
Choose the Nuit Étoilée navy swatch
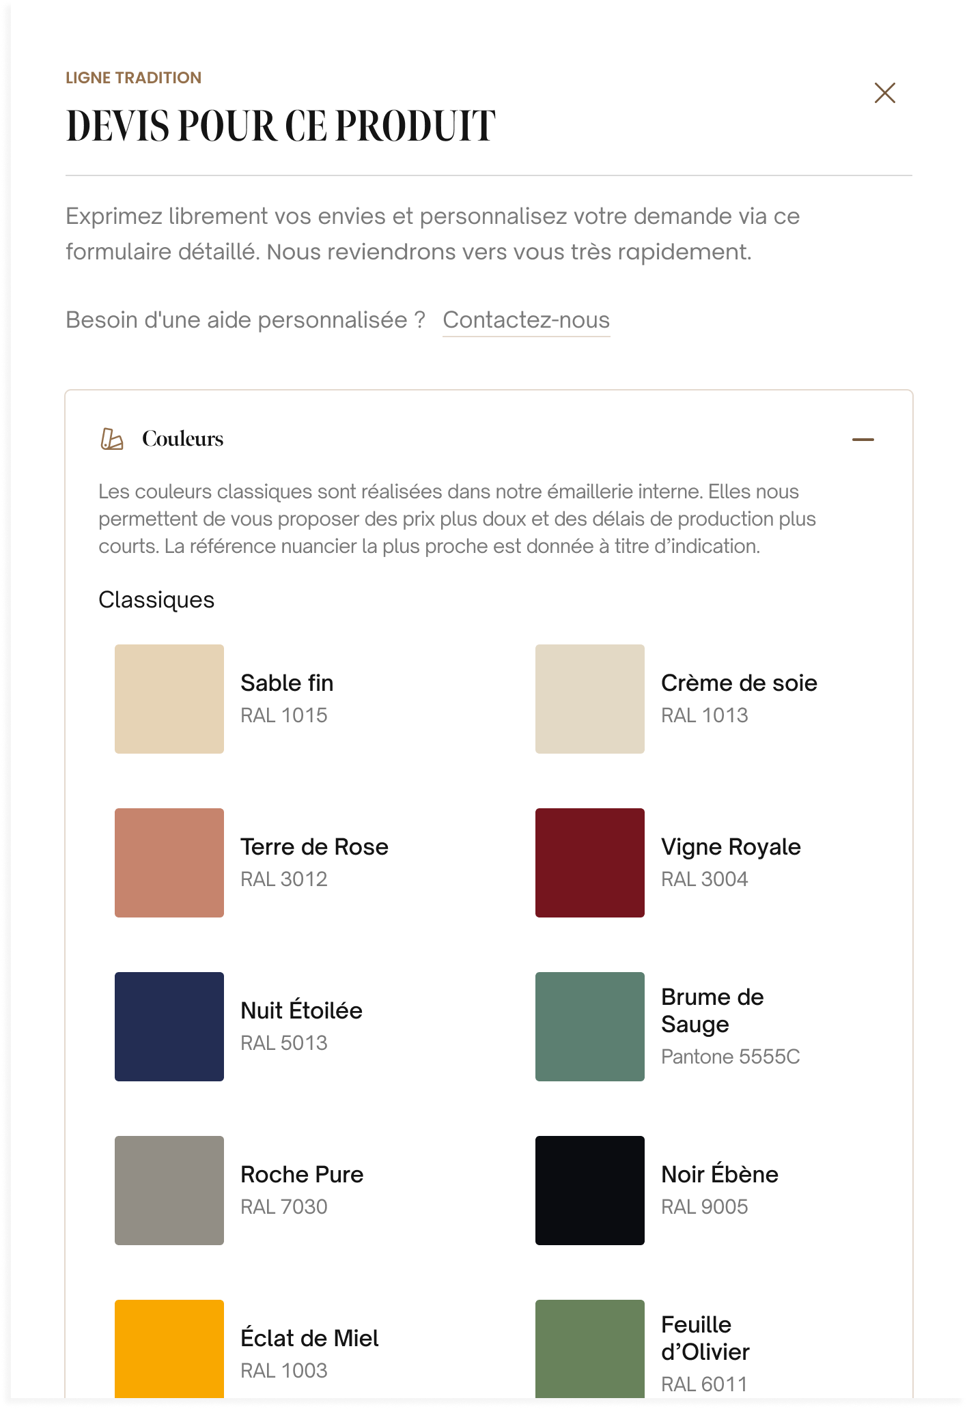point(169,1027)
